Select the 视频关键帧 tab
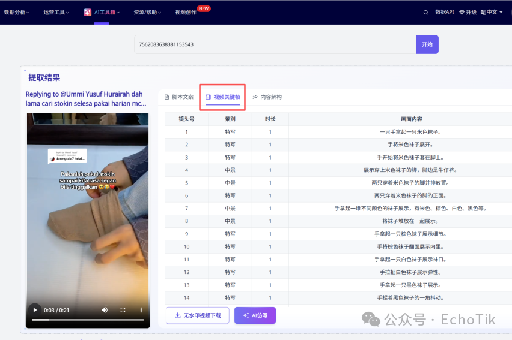The image size is (512, 340). click(223, 97)
